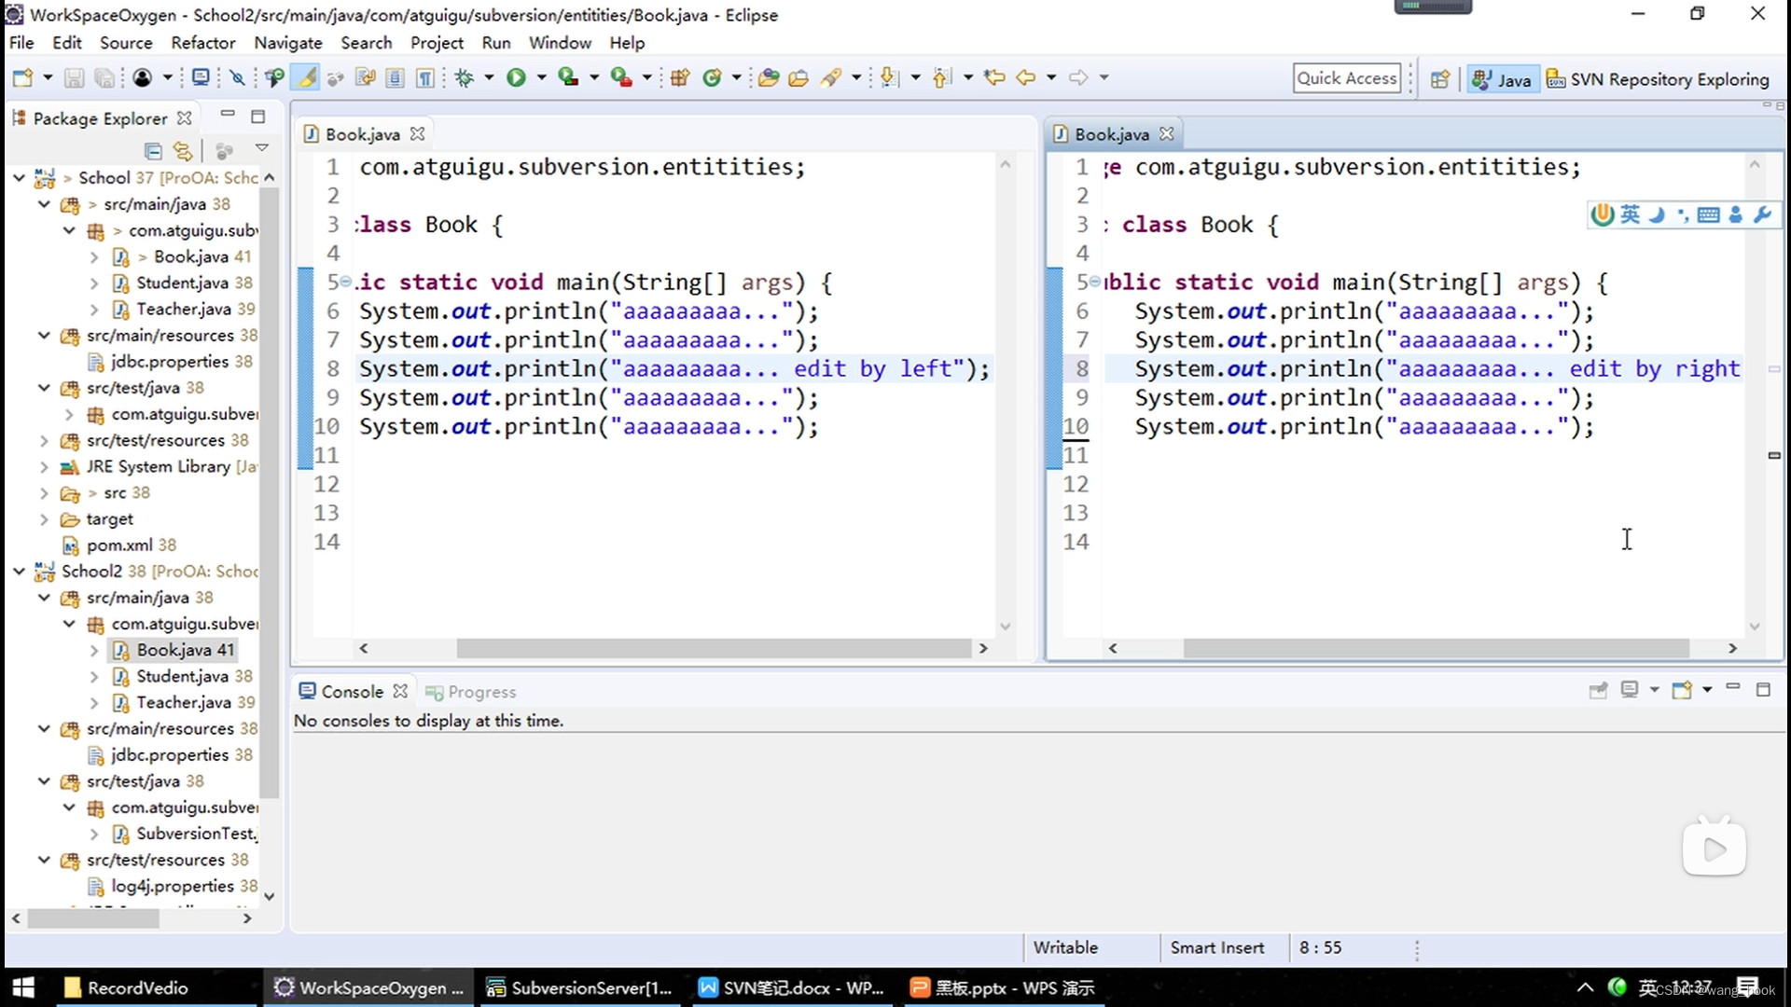Image resolution: width=1791 pixels, height=1007 pixels.
Task: Click the Open Task folder icon
Action: tap(798, 78)
